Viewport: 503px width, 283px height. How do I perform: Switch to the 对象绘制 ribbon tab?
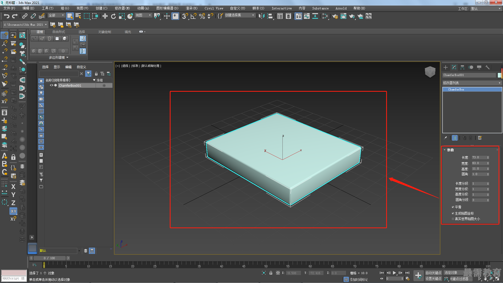pos(105,32)
